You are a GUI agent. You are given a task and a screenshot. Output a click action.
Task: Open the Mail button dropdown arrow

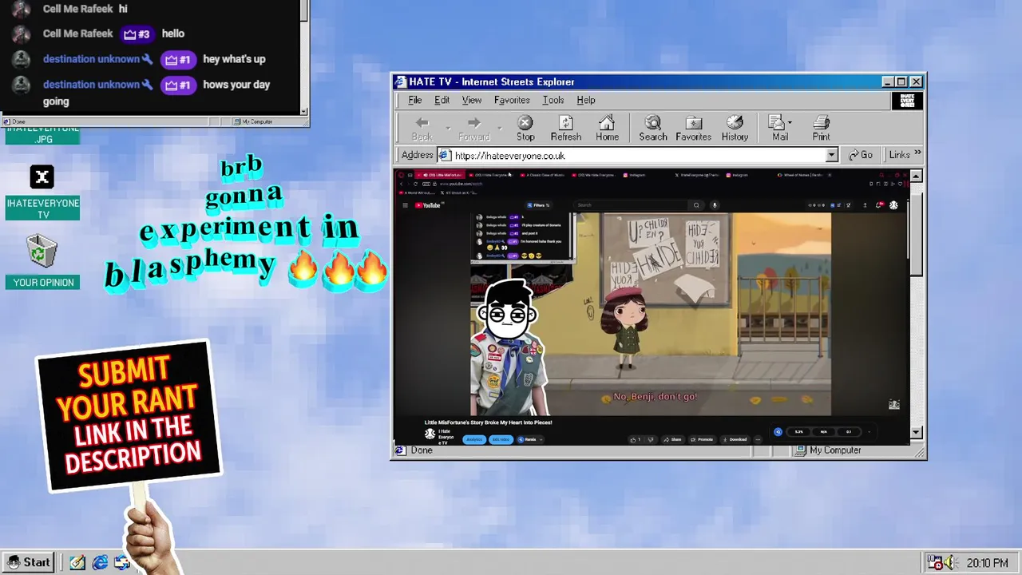click(790, 123)
